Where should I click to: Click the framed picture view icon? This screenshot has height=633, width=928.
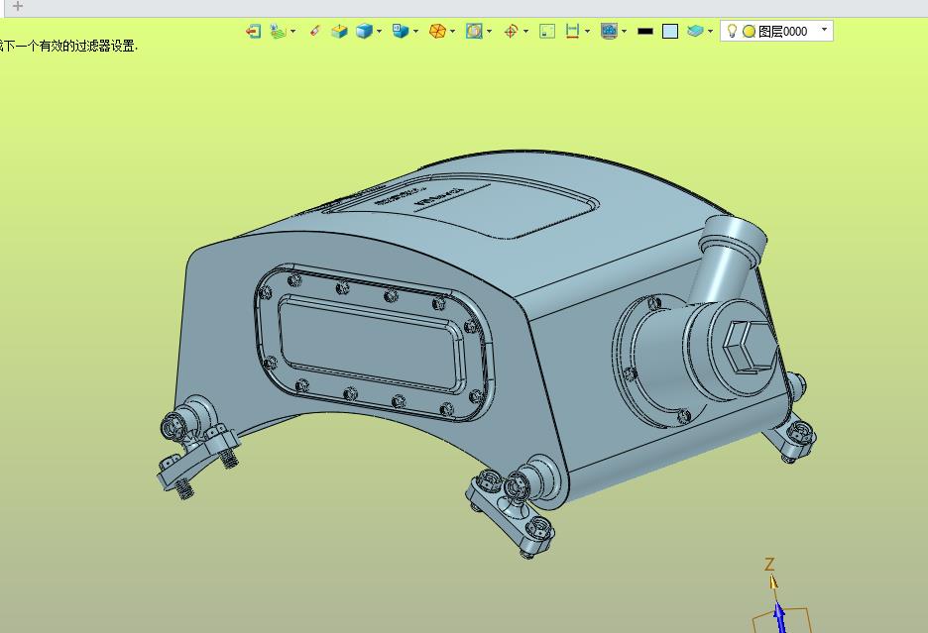(x=474, y=32)
